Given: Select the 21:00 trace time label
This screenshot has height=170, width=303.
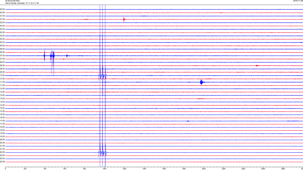Looking at the screenshot, I should pyautogui.click(x=2, y=146).
